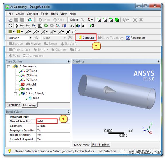Image resolution: width=166 pixels, height=159 pixels.
Task: Click the green Previous View icon
Action: coord(46,26)
